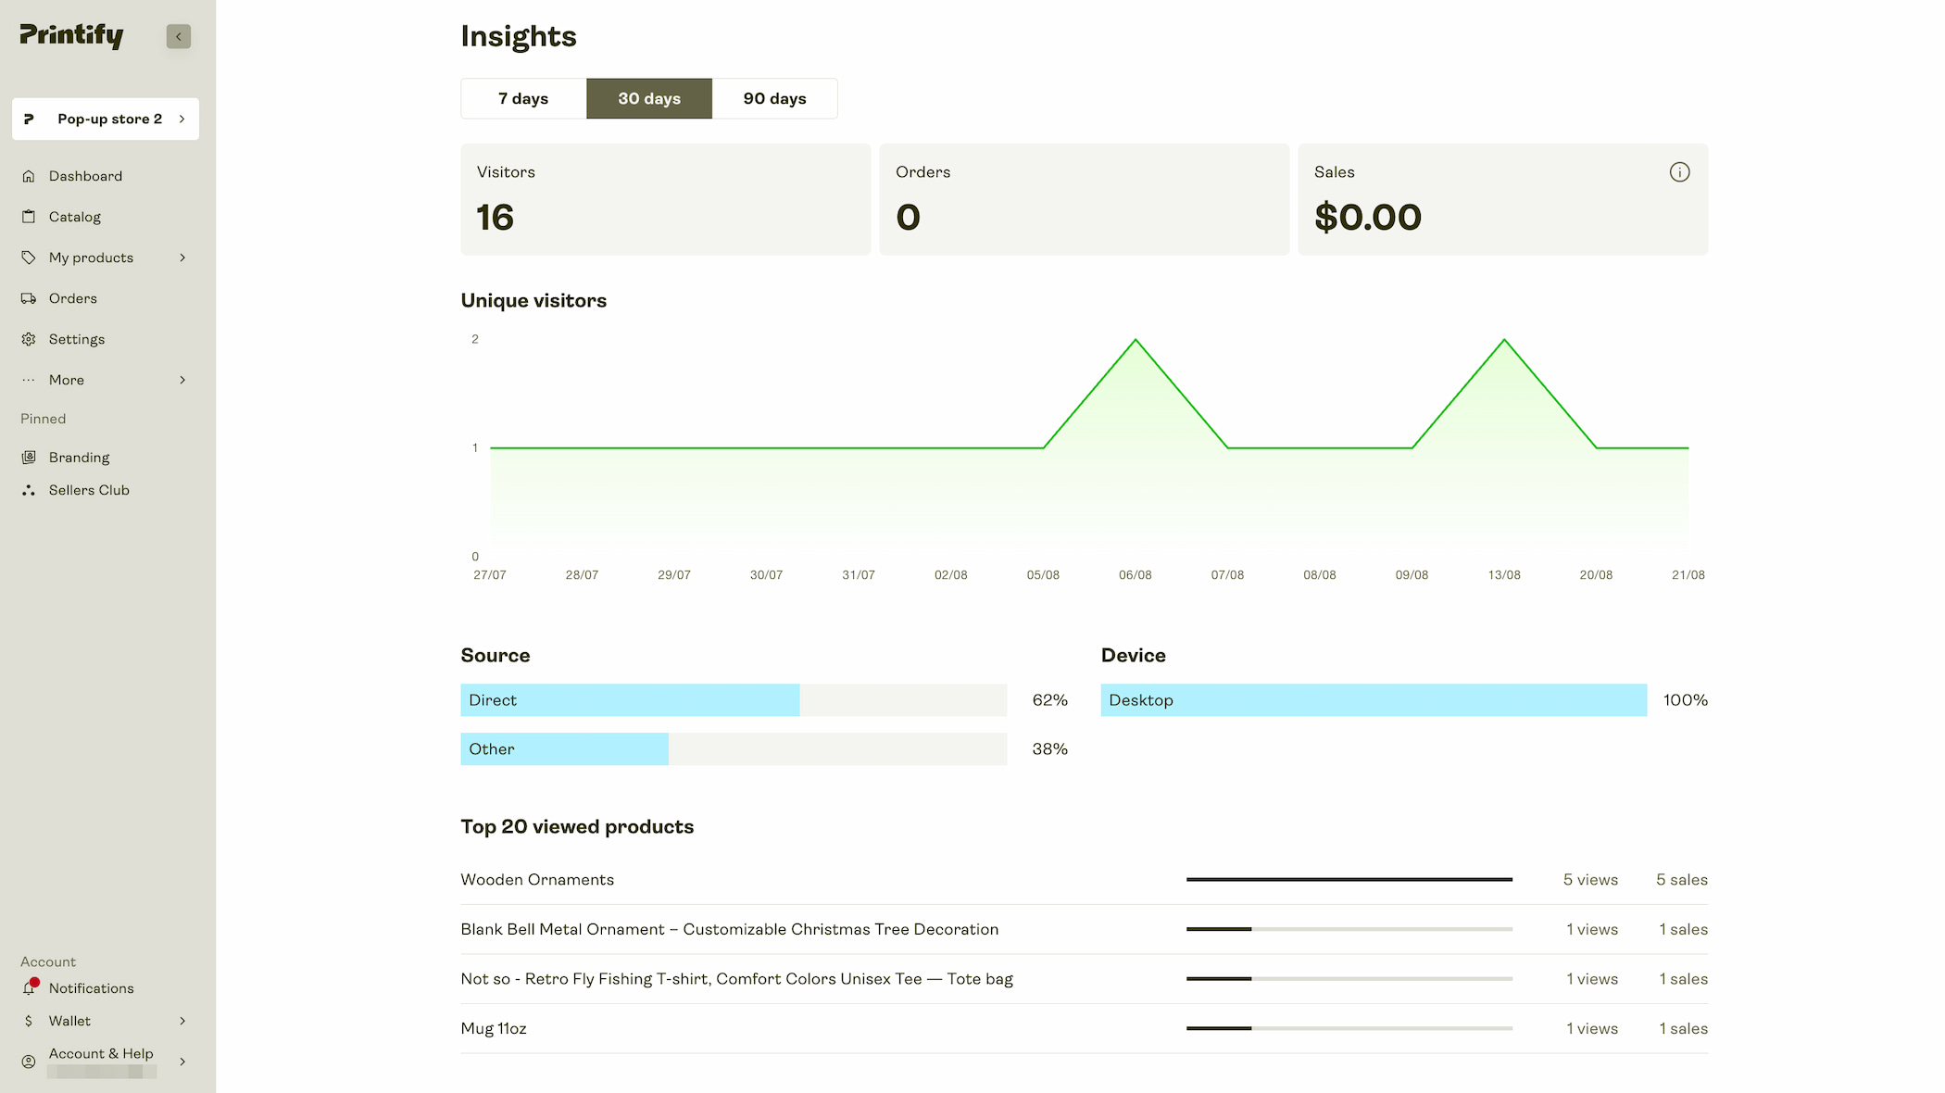Click the Sales info icon
Screen dimensions: 1945x1093
pos(1679,172)
